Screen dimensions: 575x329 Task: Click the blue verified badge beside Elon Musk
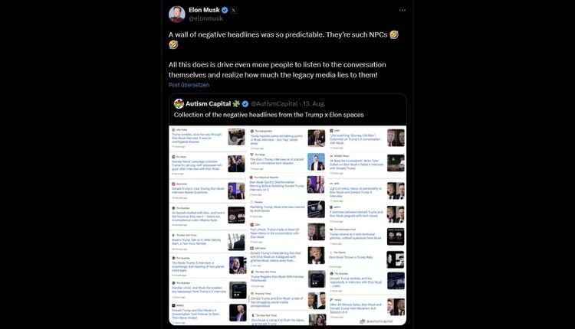point(225,10)
